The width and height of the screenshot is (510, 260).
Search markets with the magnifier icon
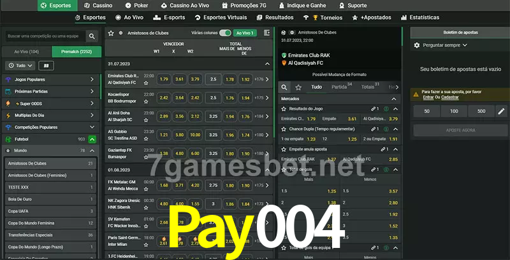coord(284,87)
